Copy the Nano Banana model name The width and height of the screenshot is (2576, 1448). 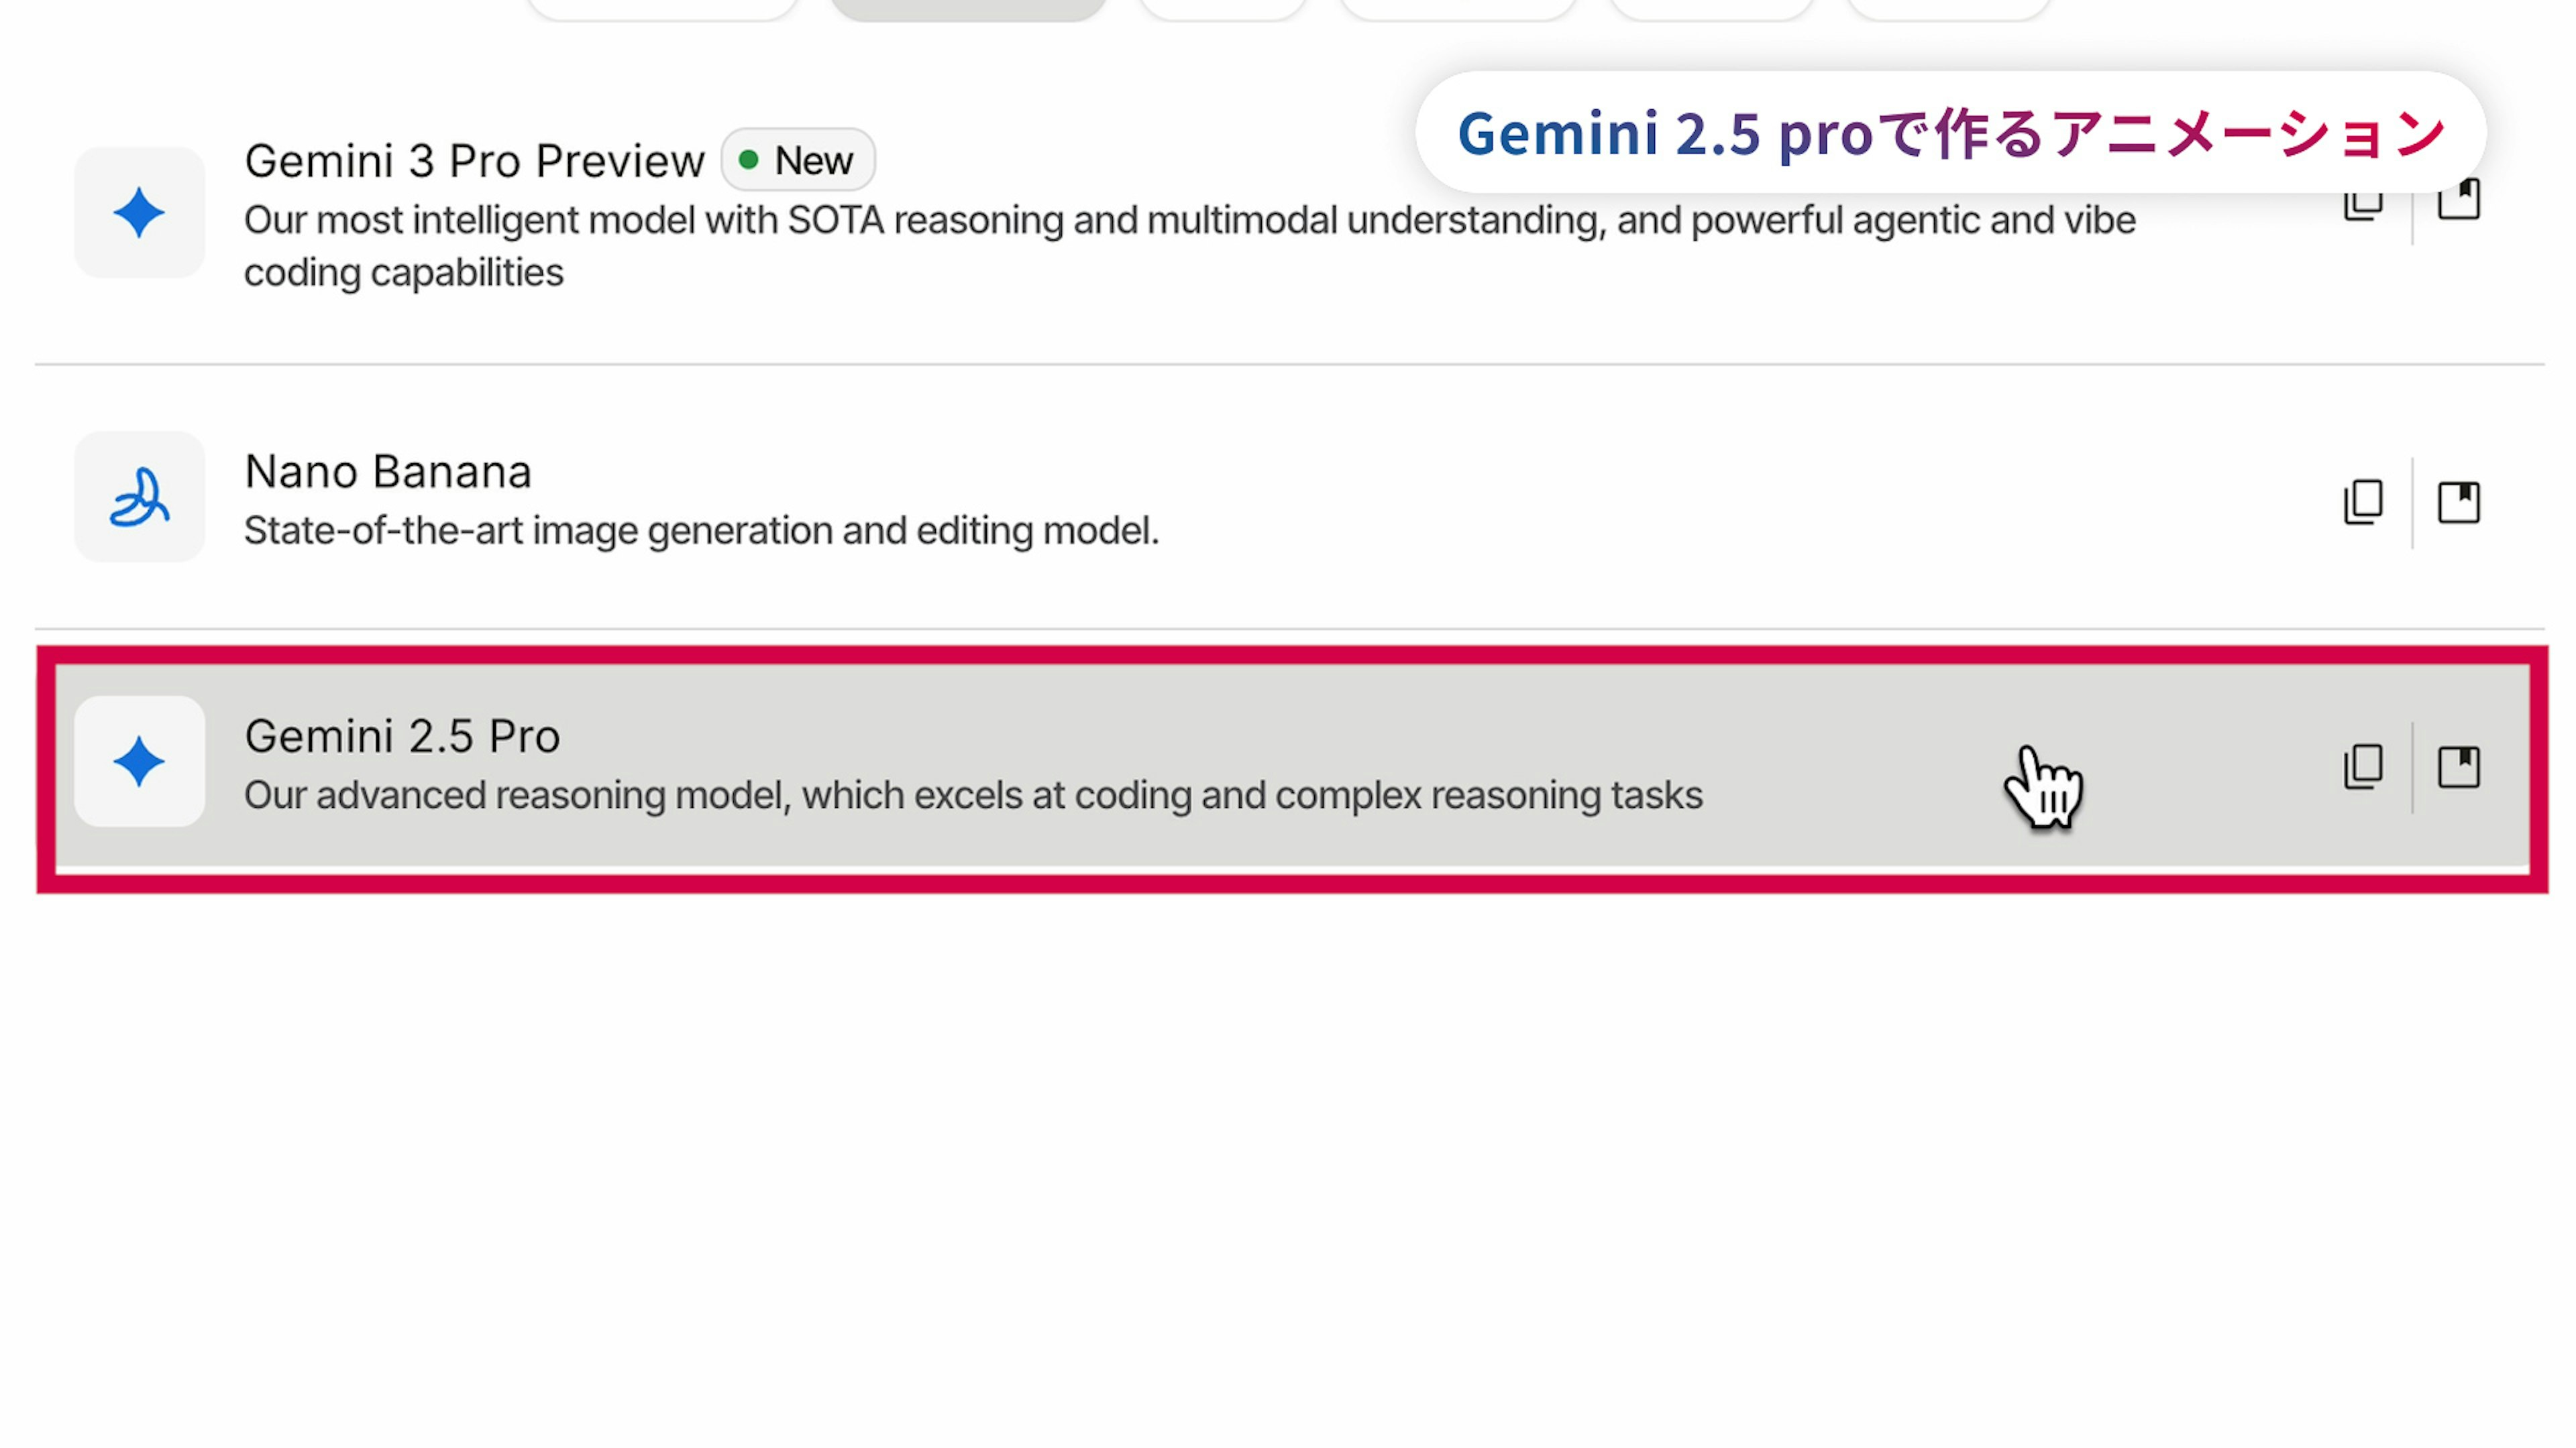(x=2363, y=501)
